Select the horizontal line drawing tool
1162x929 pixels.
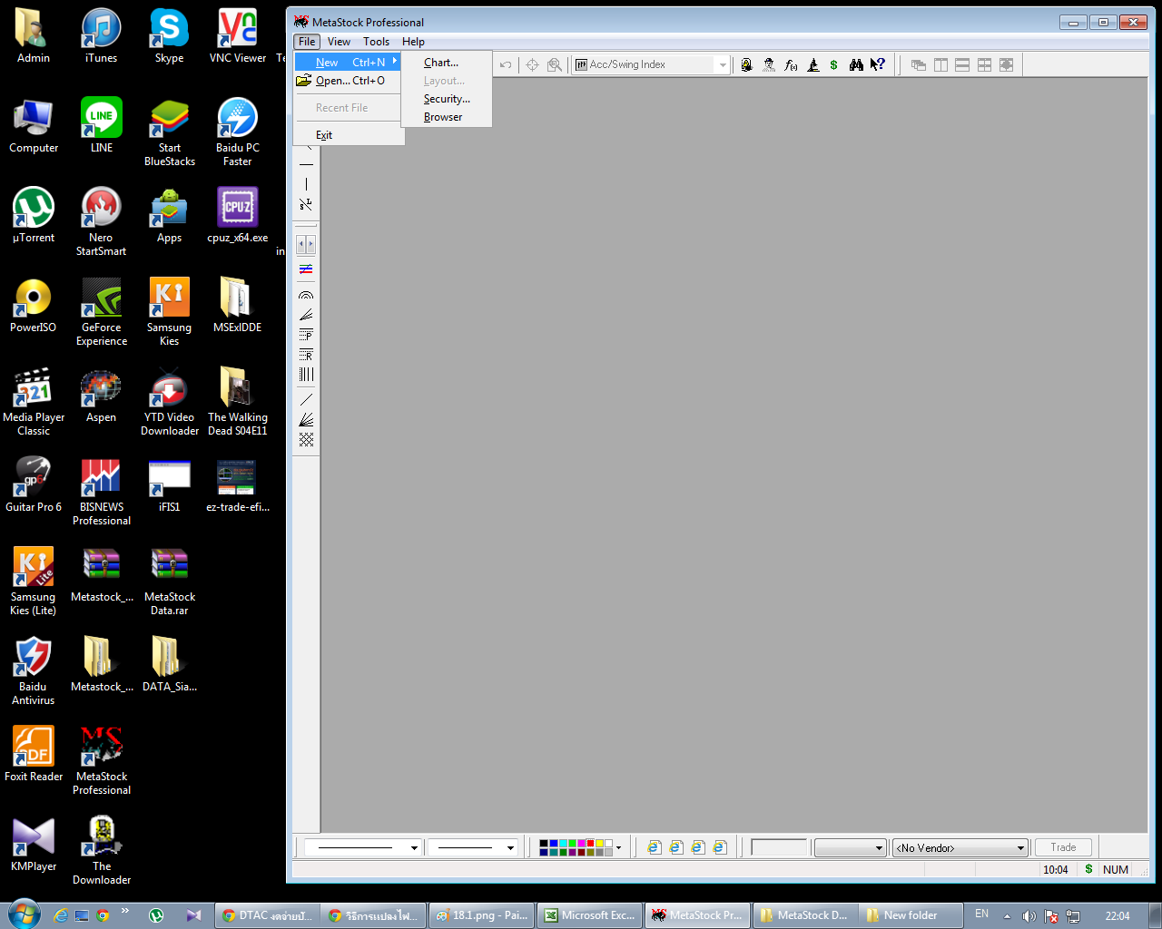tap(306, 164)
